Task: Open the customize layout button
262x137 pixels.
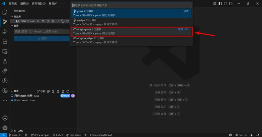Action: point(215,4)
